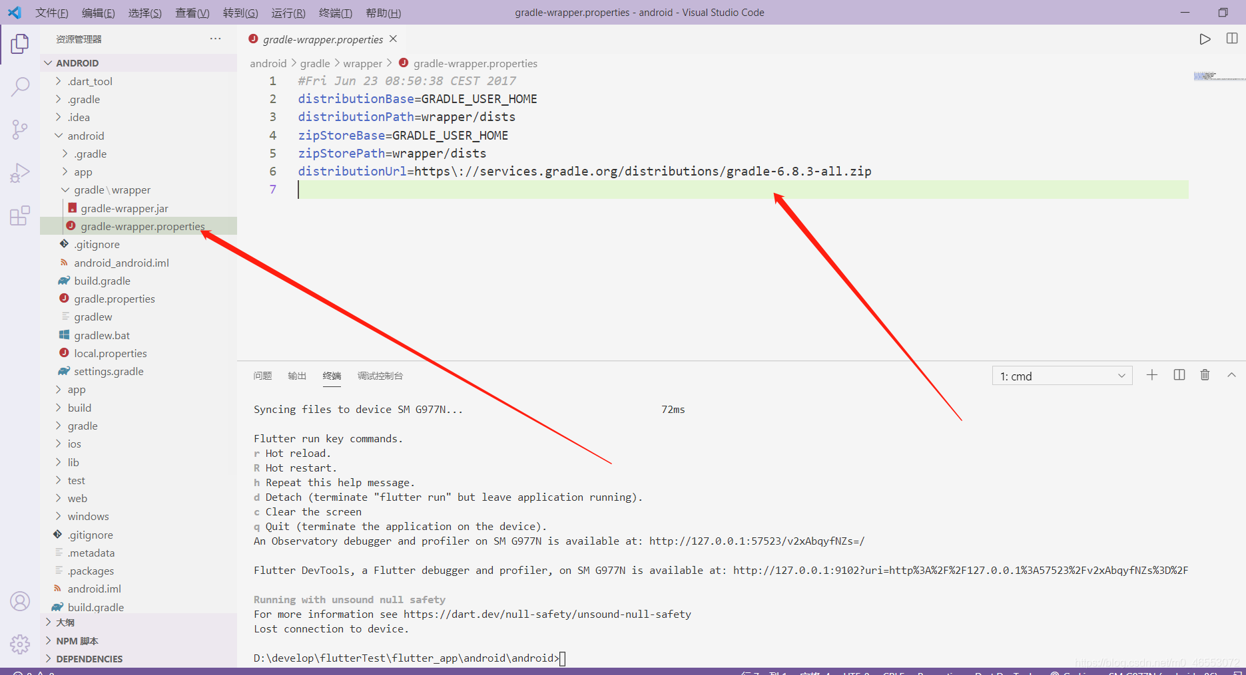Image resolution: width=1246 pixels, height=675 pixels.
Task: Open android_android.iml file
Action: [x=139, y=263]
